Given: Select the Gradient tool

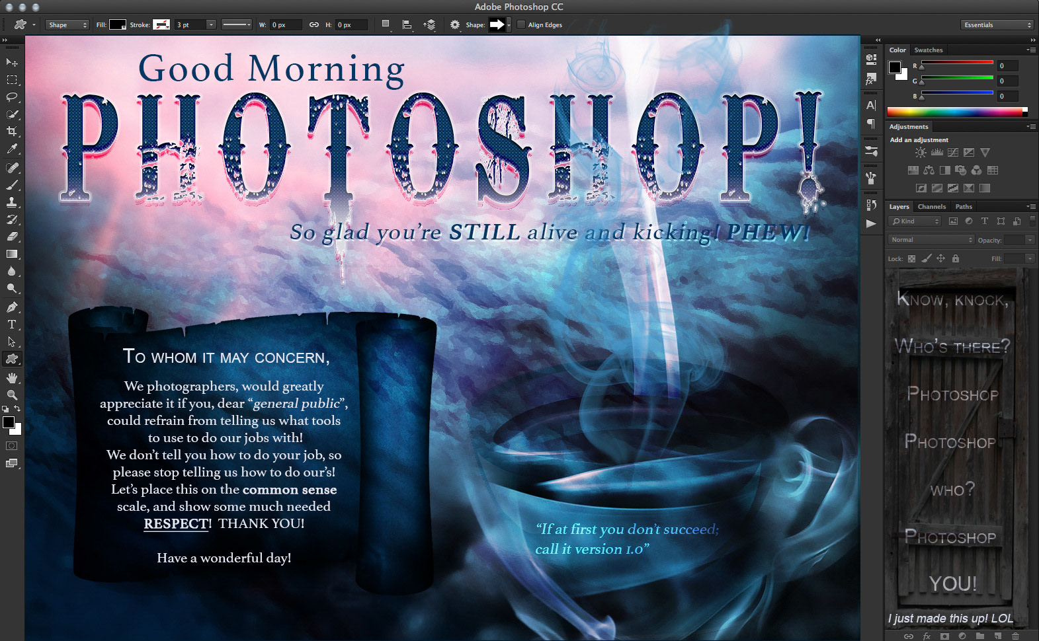Looking at the screenshot, I should click(12, 254).
